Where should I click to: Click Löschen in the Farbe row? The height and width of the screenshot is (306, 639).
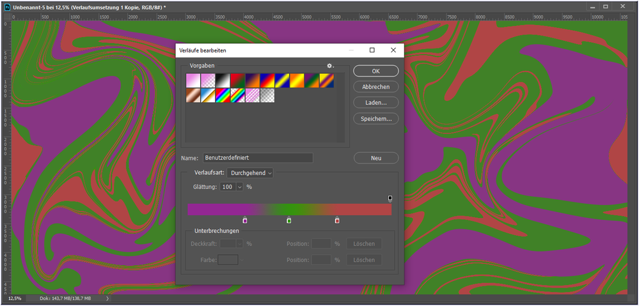364,259
